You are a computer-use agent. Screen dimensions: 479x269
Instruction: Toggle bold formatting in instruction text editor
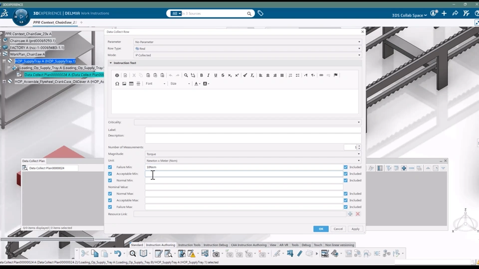click(202, 75)
